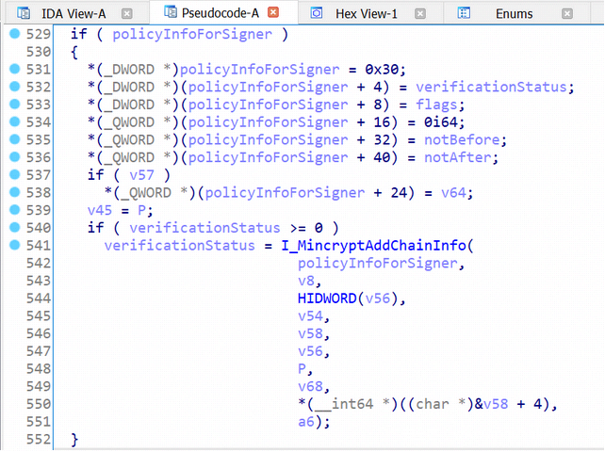The width and height of the screenshot is (605, 452).
Task: Toggle breakpoint dot on line 541
Action: [x=14, y=247]
